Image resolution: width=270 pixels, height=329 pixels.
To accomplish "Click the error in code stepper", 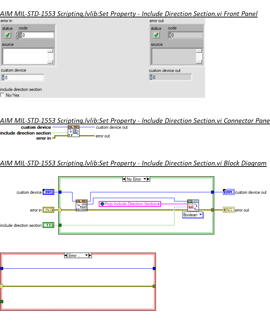I will 17,35.
